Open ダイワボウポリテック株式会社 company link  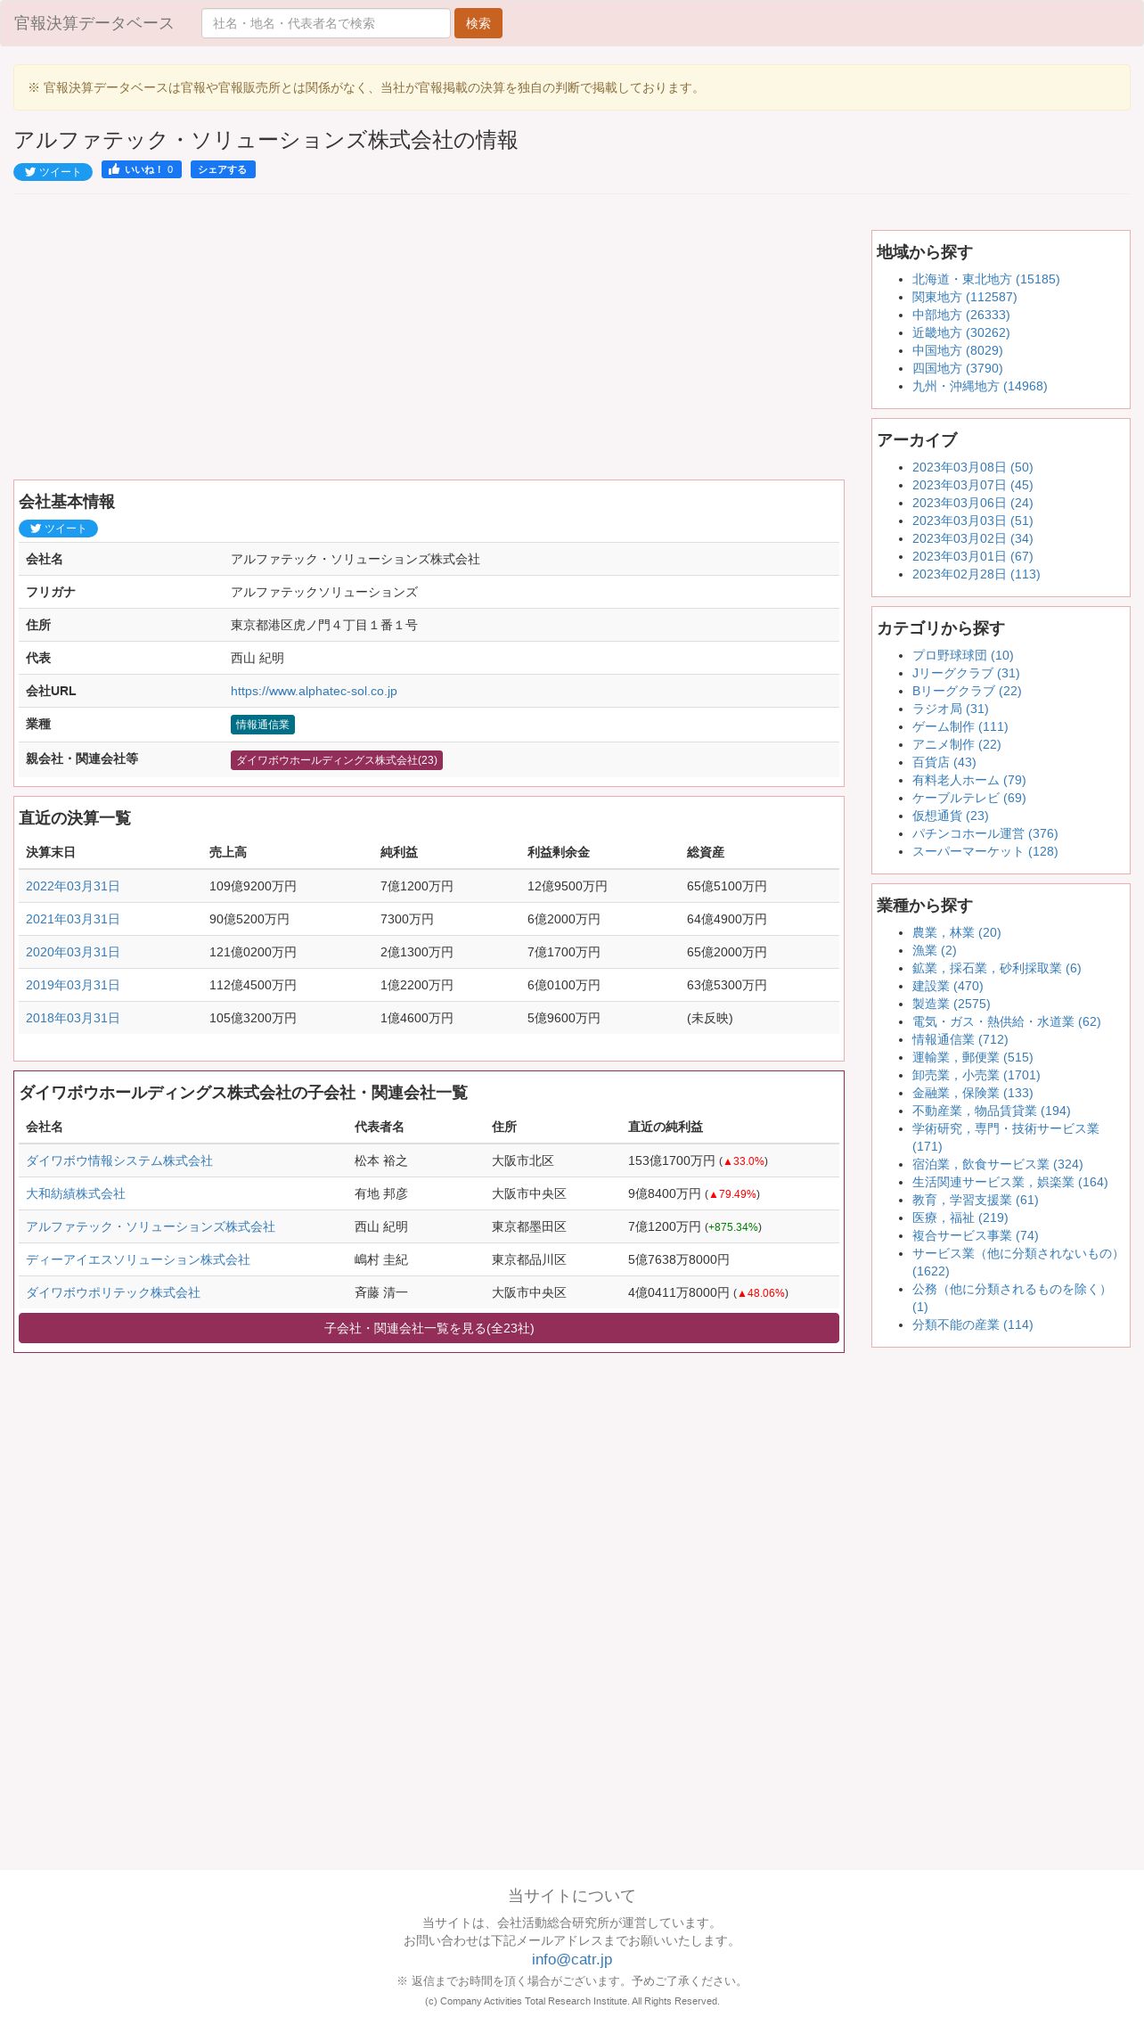point(113,1292)
